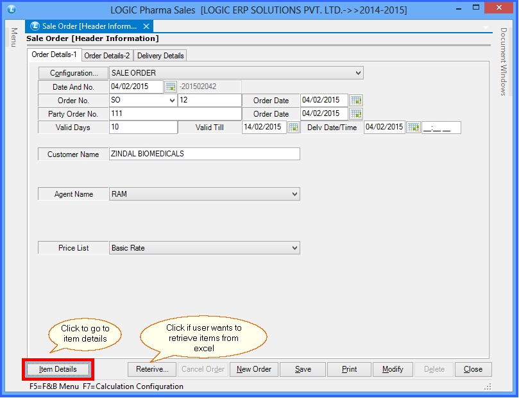The width and height of the screenshot is (519, 398).
Task: Expand the Configuration dropdown showing SALE ORDER
Action: [x=358, y=72]
